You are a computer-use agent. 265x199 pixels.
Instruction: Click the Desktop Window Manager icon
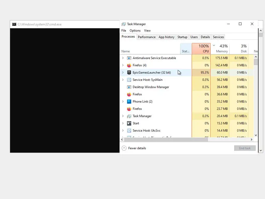click(129, 87)
